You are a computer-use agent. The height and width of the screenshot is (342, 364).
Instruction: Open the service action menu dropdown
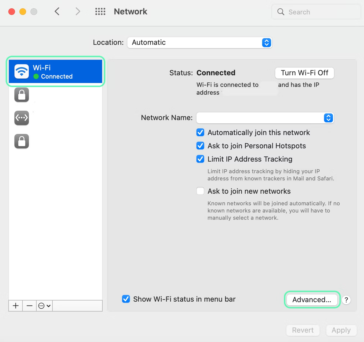[x=44, y=306]
